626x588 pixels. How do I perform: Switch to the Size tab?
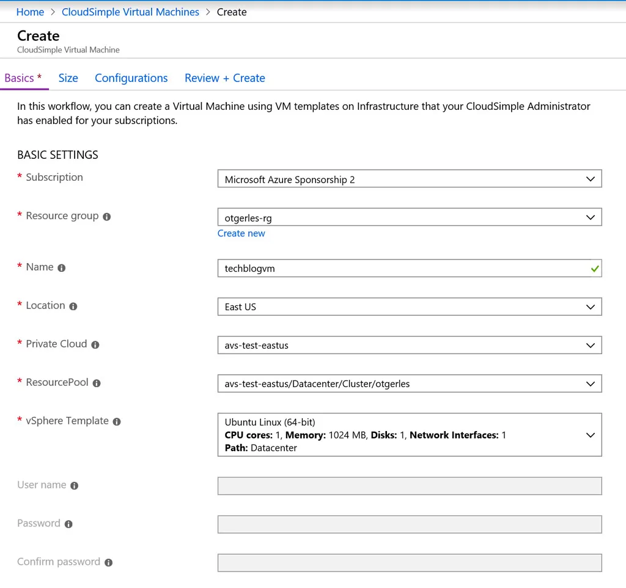pyautogui.click(x=68, y=78)
